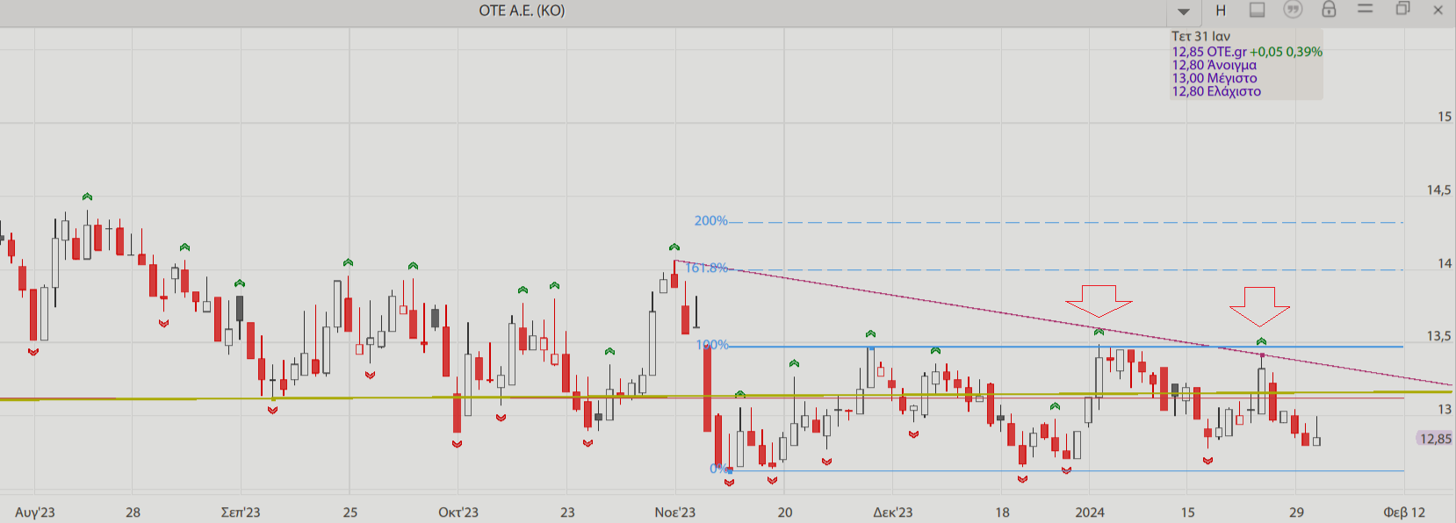Close the OTE chart window

click(x=1438, y=10)
